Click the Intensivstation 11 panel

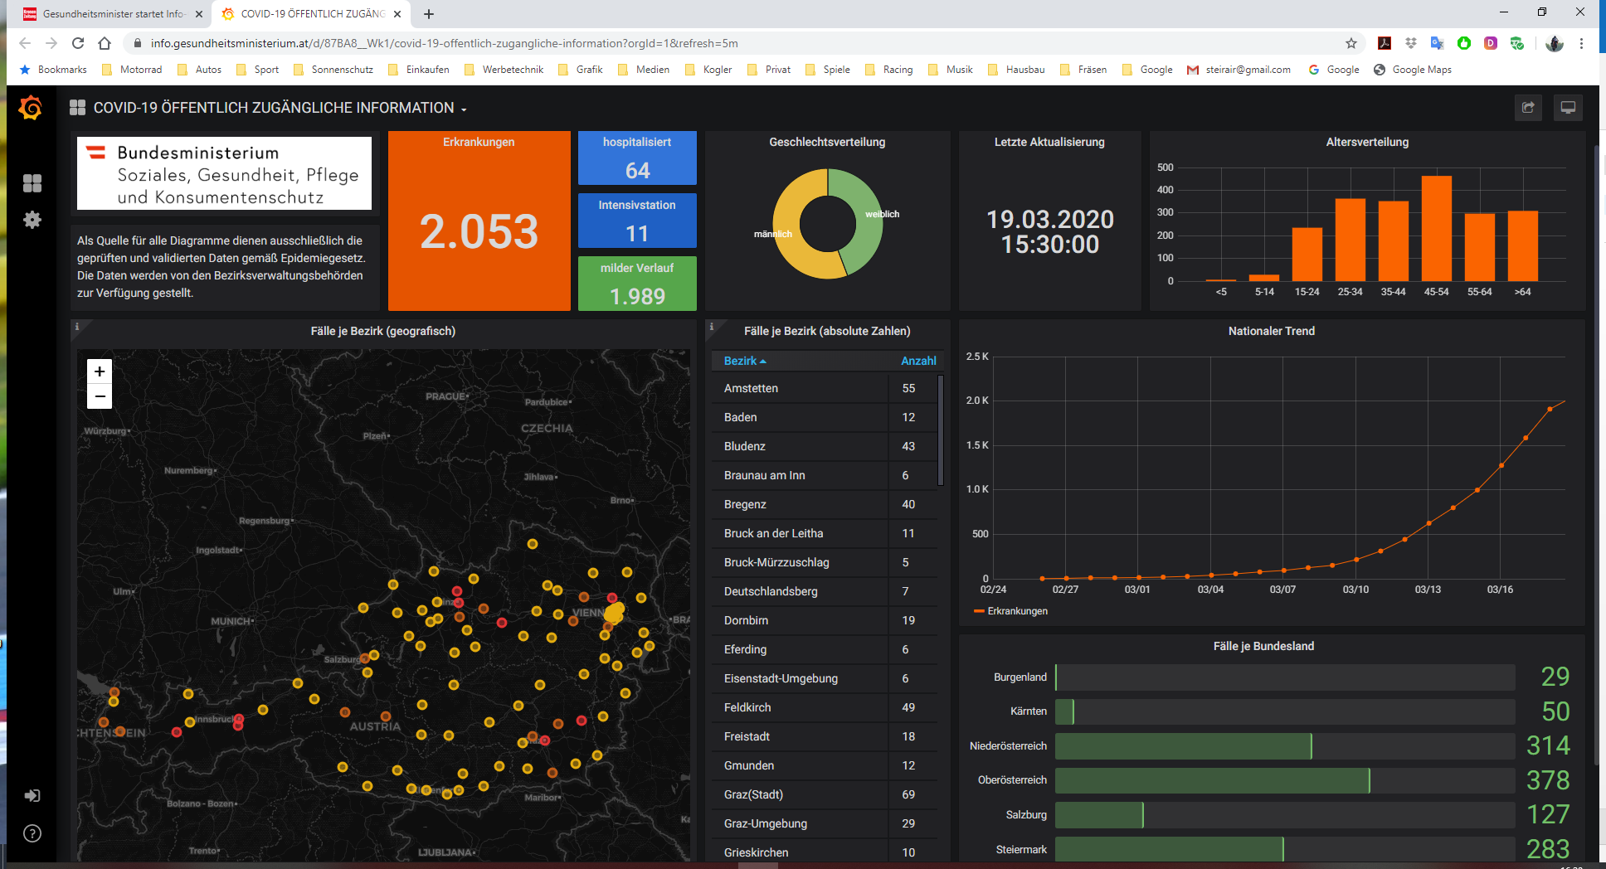coord(637,221)
